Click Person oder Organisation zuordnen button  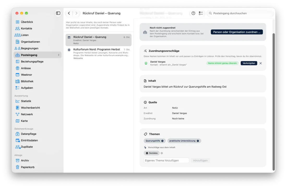point(237,32)
